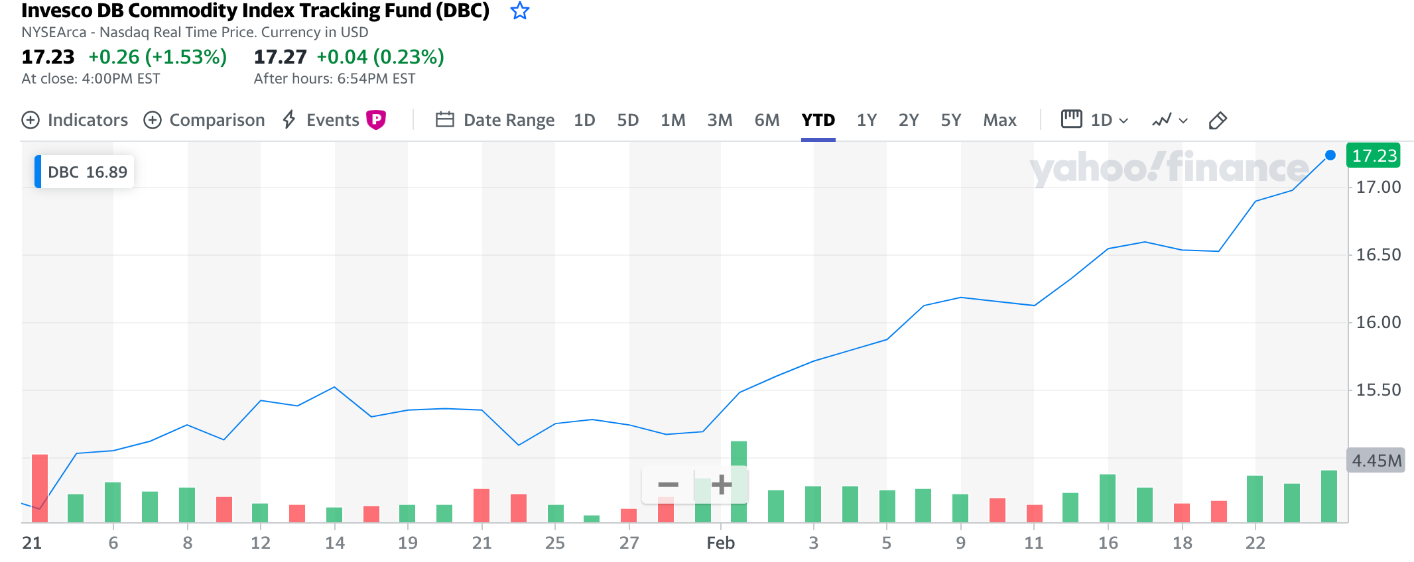Screen dimensions: 1414x562
Task: Open the Events menu
Action: [333, 120]
